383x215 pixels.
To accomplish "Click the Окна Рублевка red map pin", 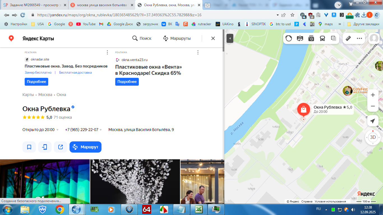I will tap(303, 110).
